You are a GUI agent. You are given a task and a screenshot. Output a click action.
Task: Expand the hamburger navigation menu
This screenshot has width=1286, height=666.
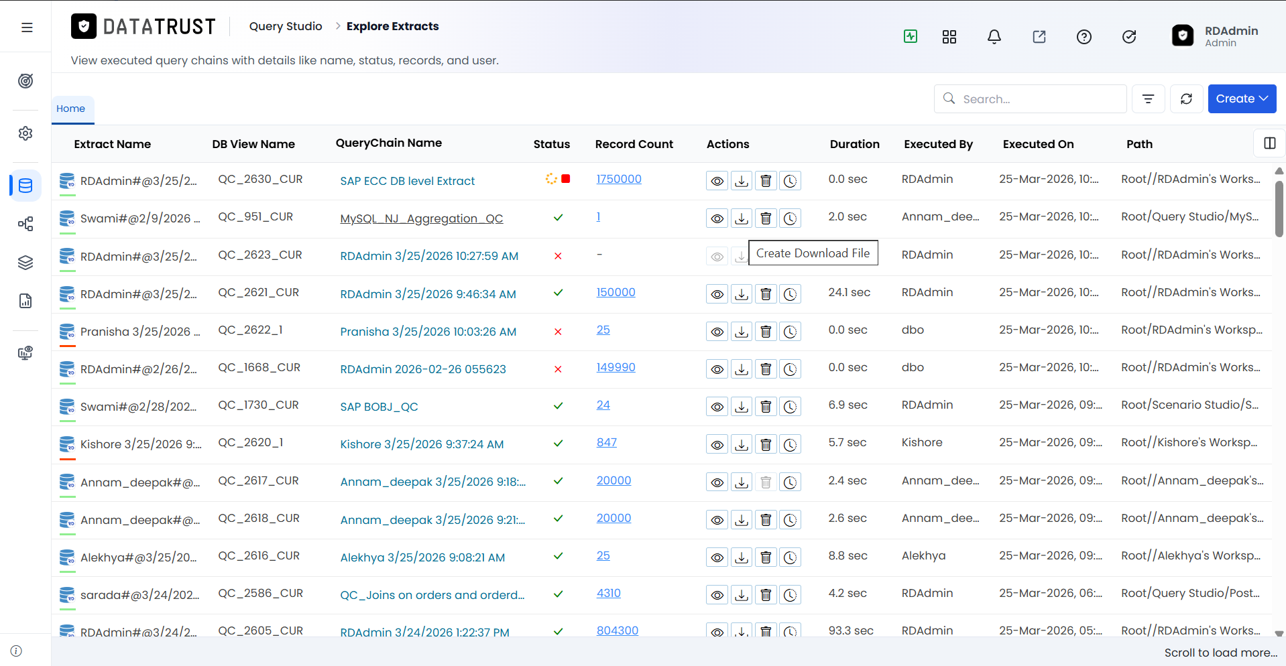(27, 27)
